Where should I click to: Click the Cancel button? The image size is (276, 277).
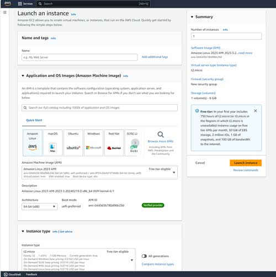(x=200, y=163)
